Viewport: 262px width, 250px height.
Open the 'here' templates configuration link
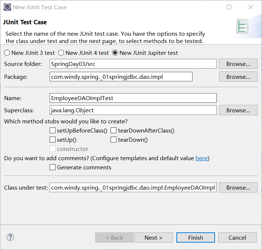[201, 158]
